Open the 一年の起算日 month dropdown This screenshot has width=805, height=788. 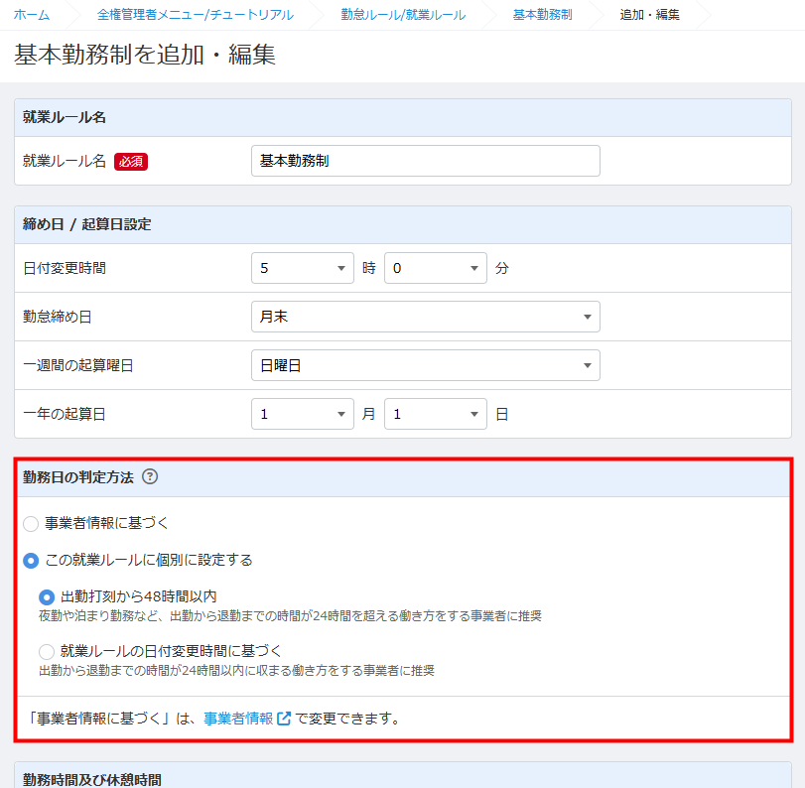(303, 414)
